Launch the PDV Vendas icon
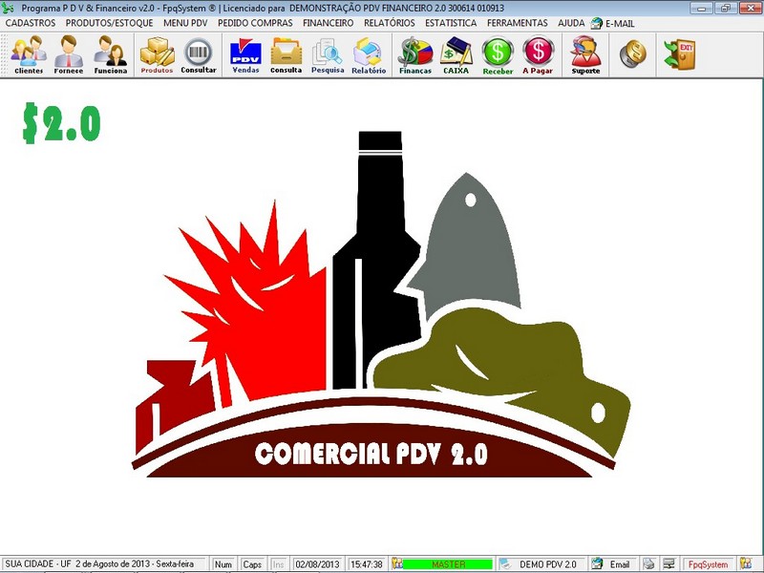 point(245,54)
